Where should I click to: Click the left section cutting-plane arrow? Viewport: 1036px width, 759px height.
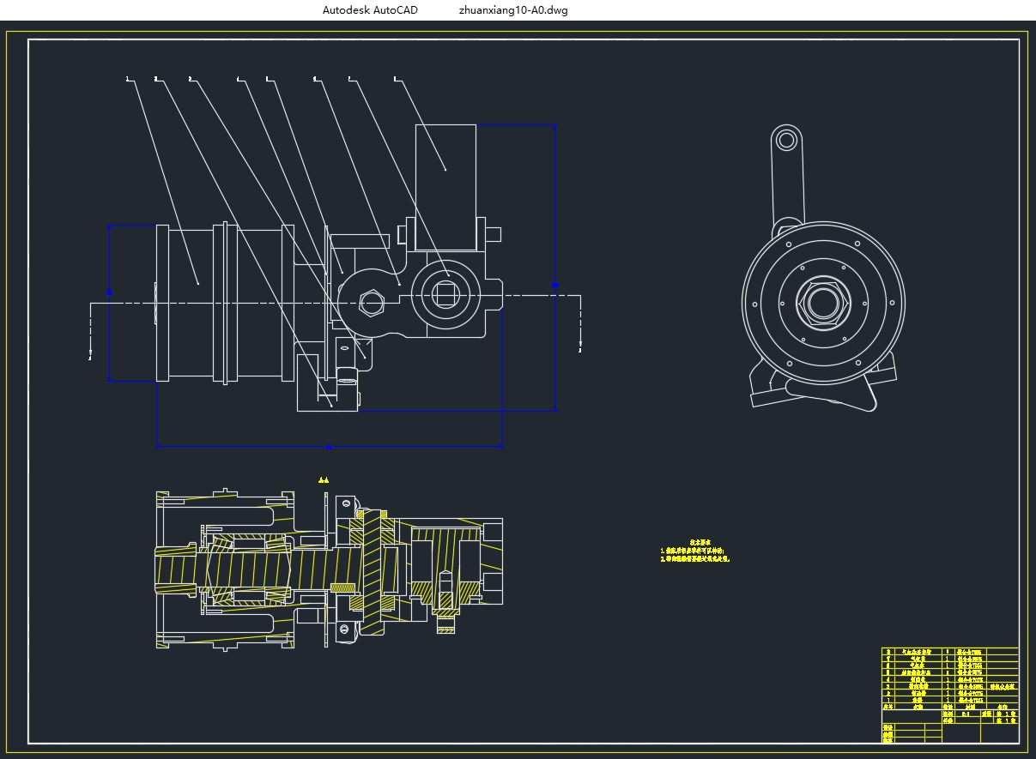[90, 351]
